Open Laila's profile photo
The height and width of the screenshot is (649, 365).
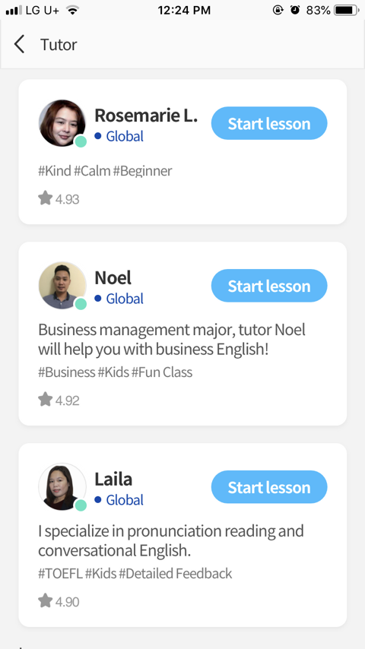tap(62, 486)
